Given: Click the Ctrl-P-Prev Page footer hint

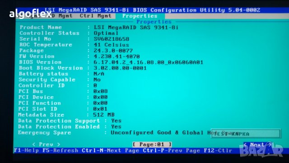Looking at the screenshot, I should [172, 150].
